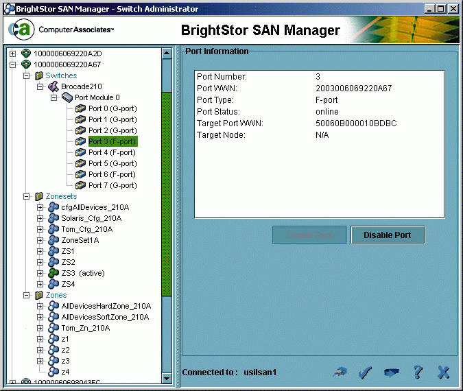
Task: Click the tree scrollbar down arrow
Action: pos(167,378)
